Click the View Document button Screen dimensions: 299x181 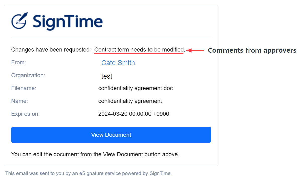[111, 135]
